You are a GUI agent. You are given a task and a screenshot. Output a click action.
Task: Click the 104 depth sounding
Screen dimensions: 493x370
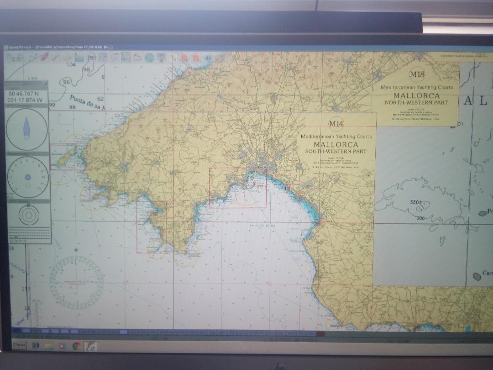tap(71, 64)
